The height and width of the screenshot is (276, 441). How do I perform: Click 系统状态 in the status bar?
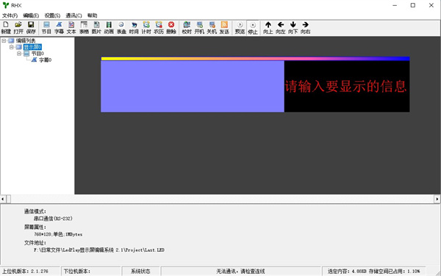coord(140,271)
